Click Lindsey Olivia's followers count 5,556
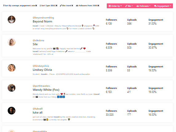 (x=109, y=70)
